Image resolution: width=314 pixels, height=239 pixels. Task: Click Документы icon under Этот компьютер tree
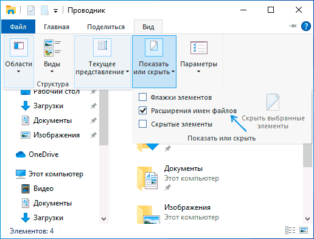click(x=26, y=203)
